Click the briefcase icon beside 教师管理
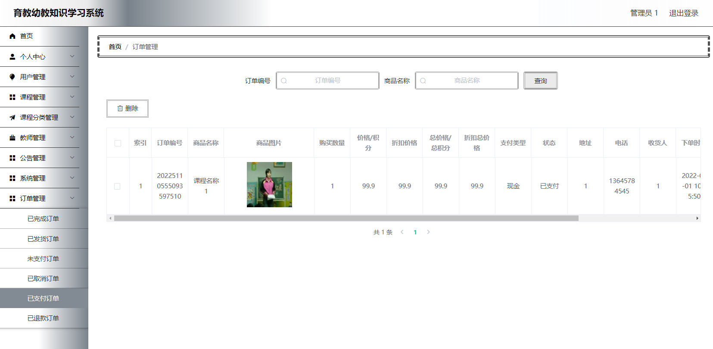This screenshot has height=349, width=713. click(12, 137)
